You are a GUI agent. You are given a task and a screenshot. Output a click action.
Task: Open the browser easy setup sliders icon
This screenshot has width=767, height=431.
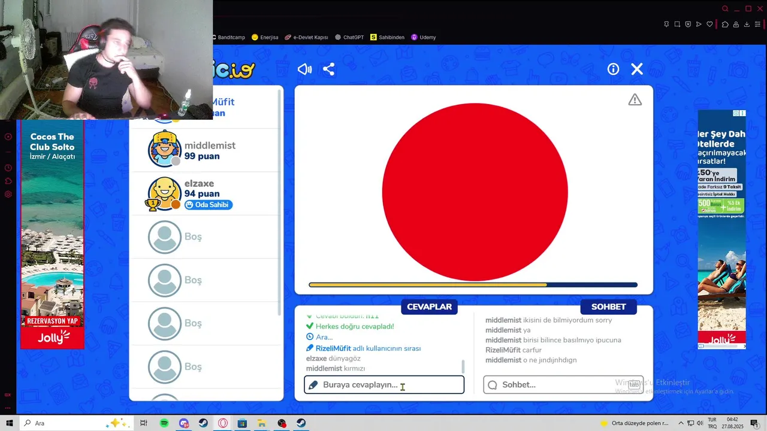point(757,25)
